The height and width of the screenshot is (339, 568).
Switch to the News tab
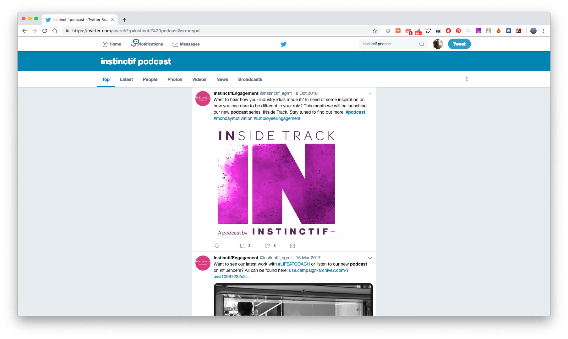(222, 79)
